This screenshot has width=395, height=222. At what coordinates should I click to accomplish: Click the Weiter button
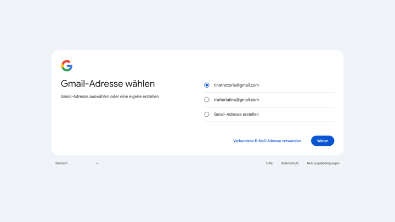tap(323, 141)
